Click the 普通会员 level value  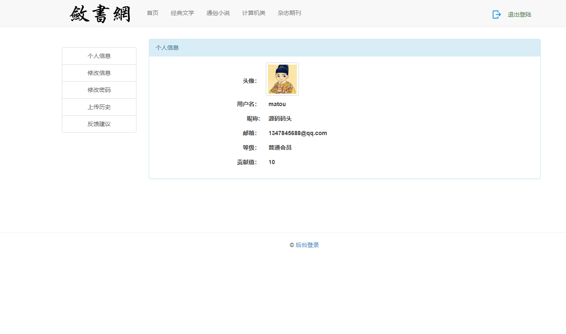click(x=280, y=148)
